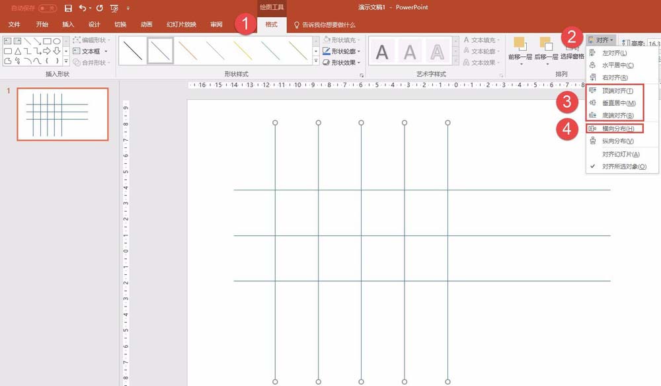Pick the curve shape
Image resolution: width=661 pixels, height=386 pixels.
click(37, 61)
